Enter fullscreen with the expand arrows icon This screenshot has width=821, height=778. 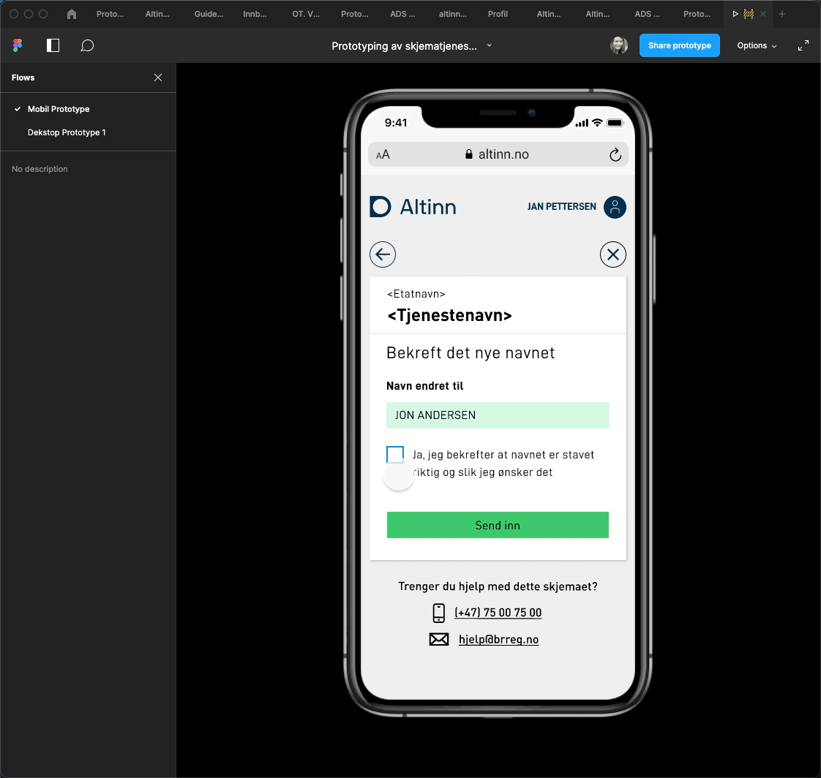pos(803,45)
